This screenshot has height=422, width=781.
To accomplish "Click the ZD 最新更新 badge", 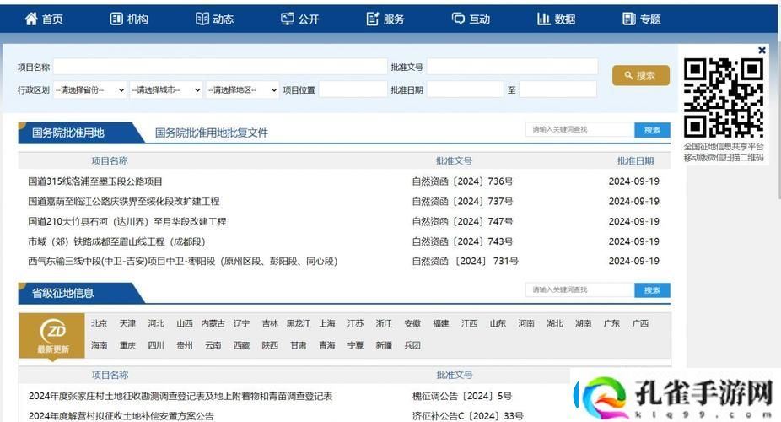I will tap(51, 336).
